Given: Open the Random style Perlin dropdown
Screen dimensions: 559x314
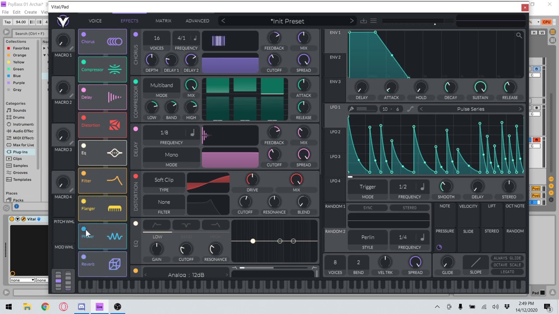Looking at the screenshot, I should [368, 237].
